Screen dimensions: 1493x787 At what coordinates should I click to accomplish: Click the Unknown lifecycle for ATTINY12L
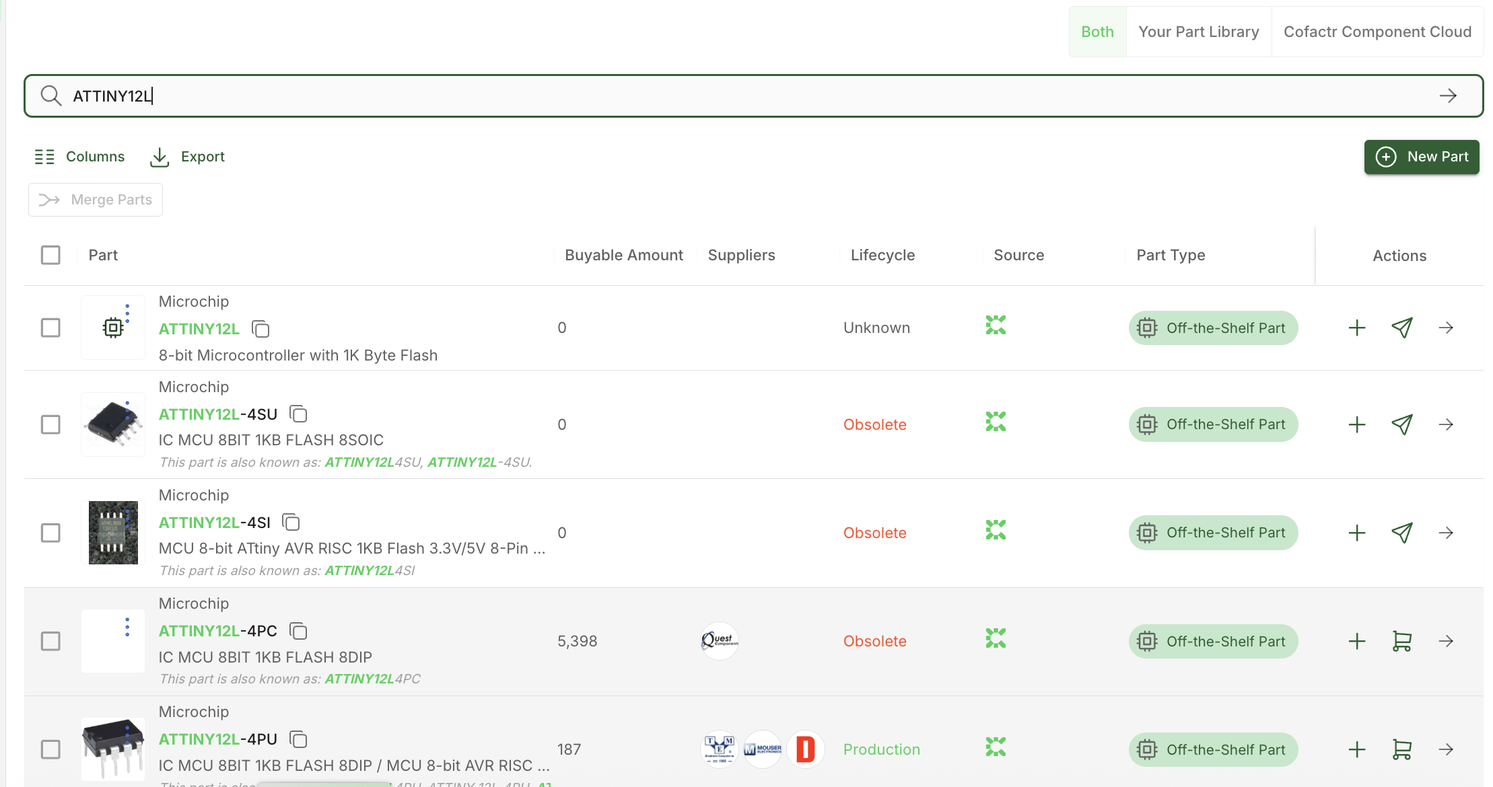876,328
